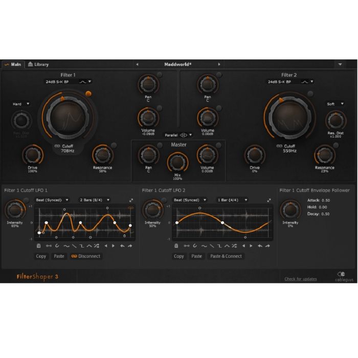The image size is (358, 358).
Task: Apply ramp-down line preset to LFO 1
Action: (74, 246)
